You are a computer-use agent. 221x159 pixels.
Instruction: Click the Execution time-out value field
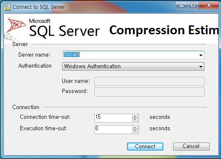pyautogui.click(x=113, y=129)
